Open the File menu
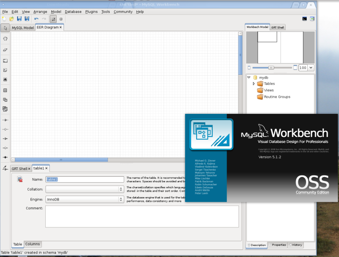The height and width of the screenshot is (257, 339). (5, 12)
